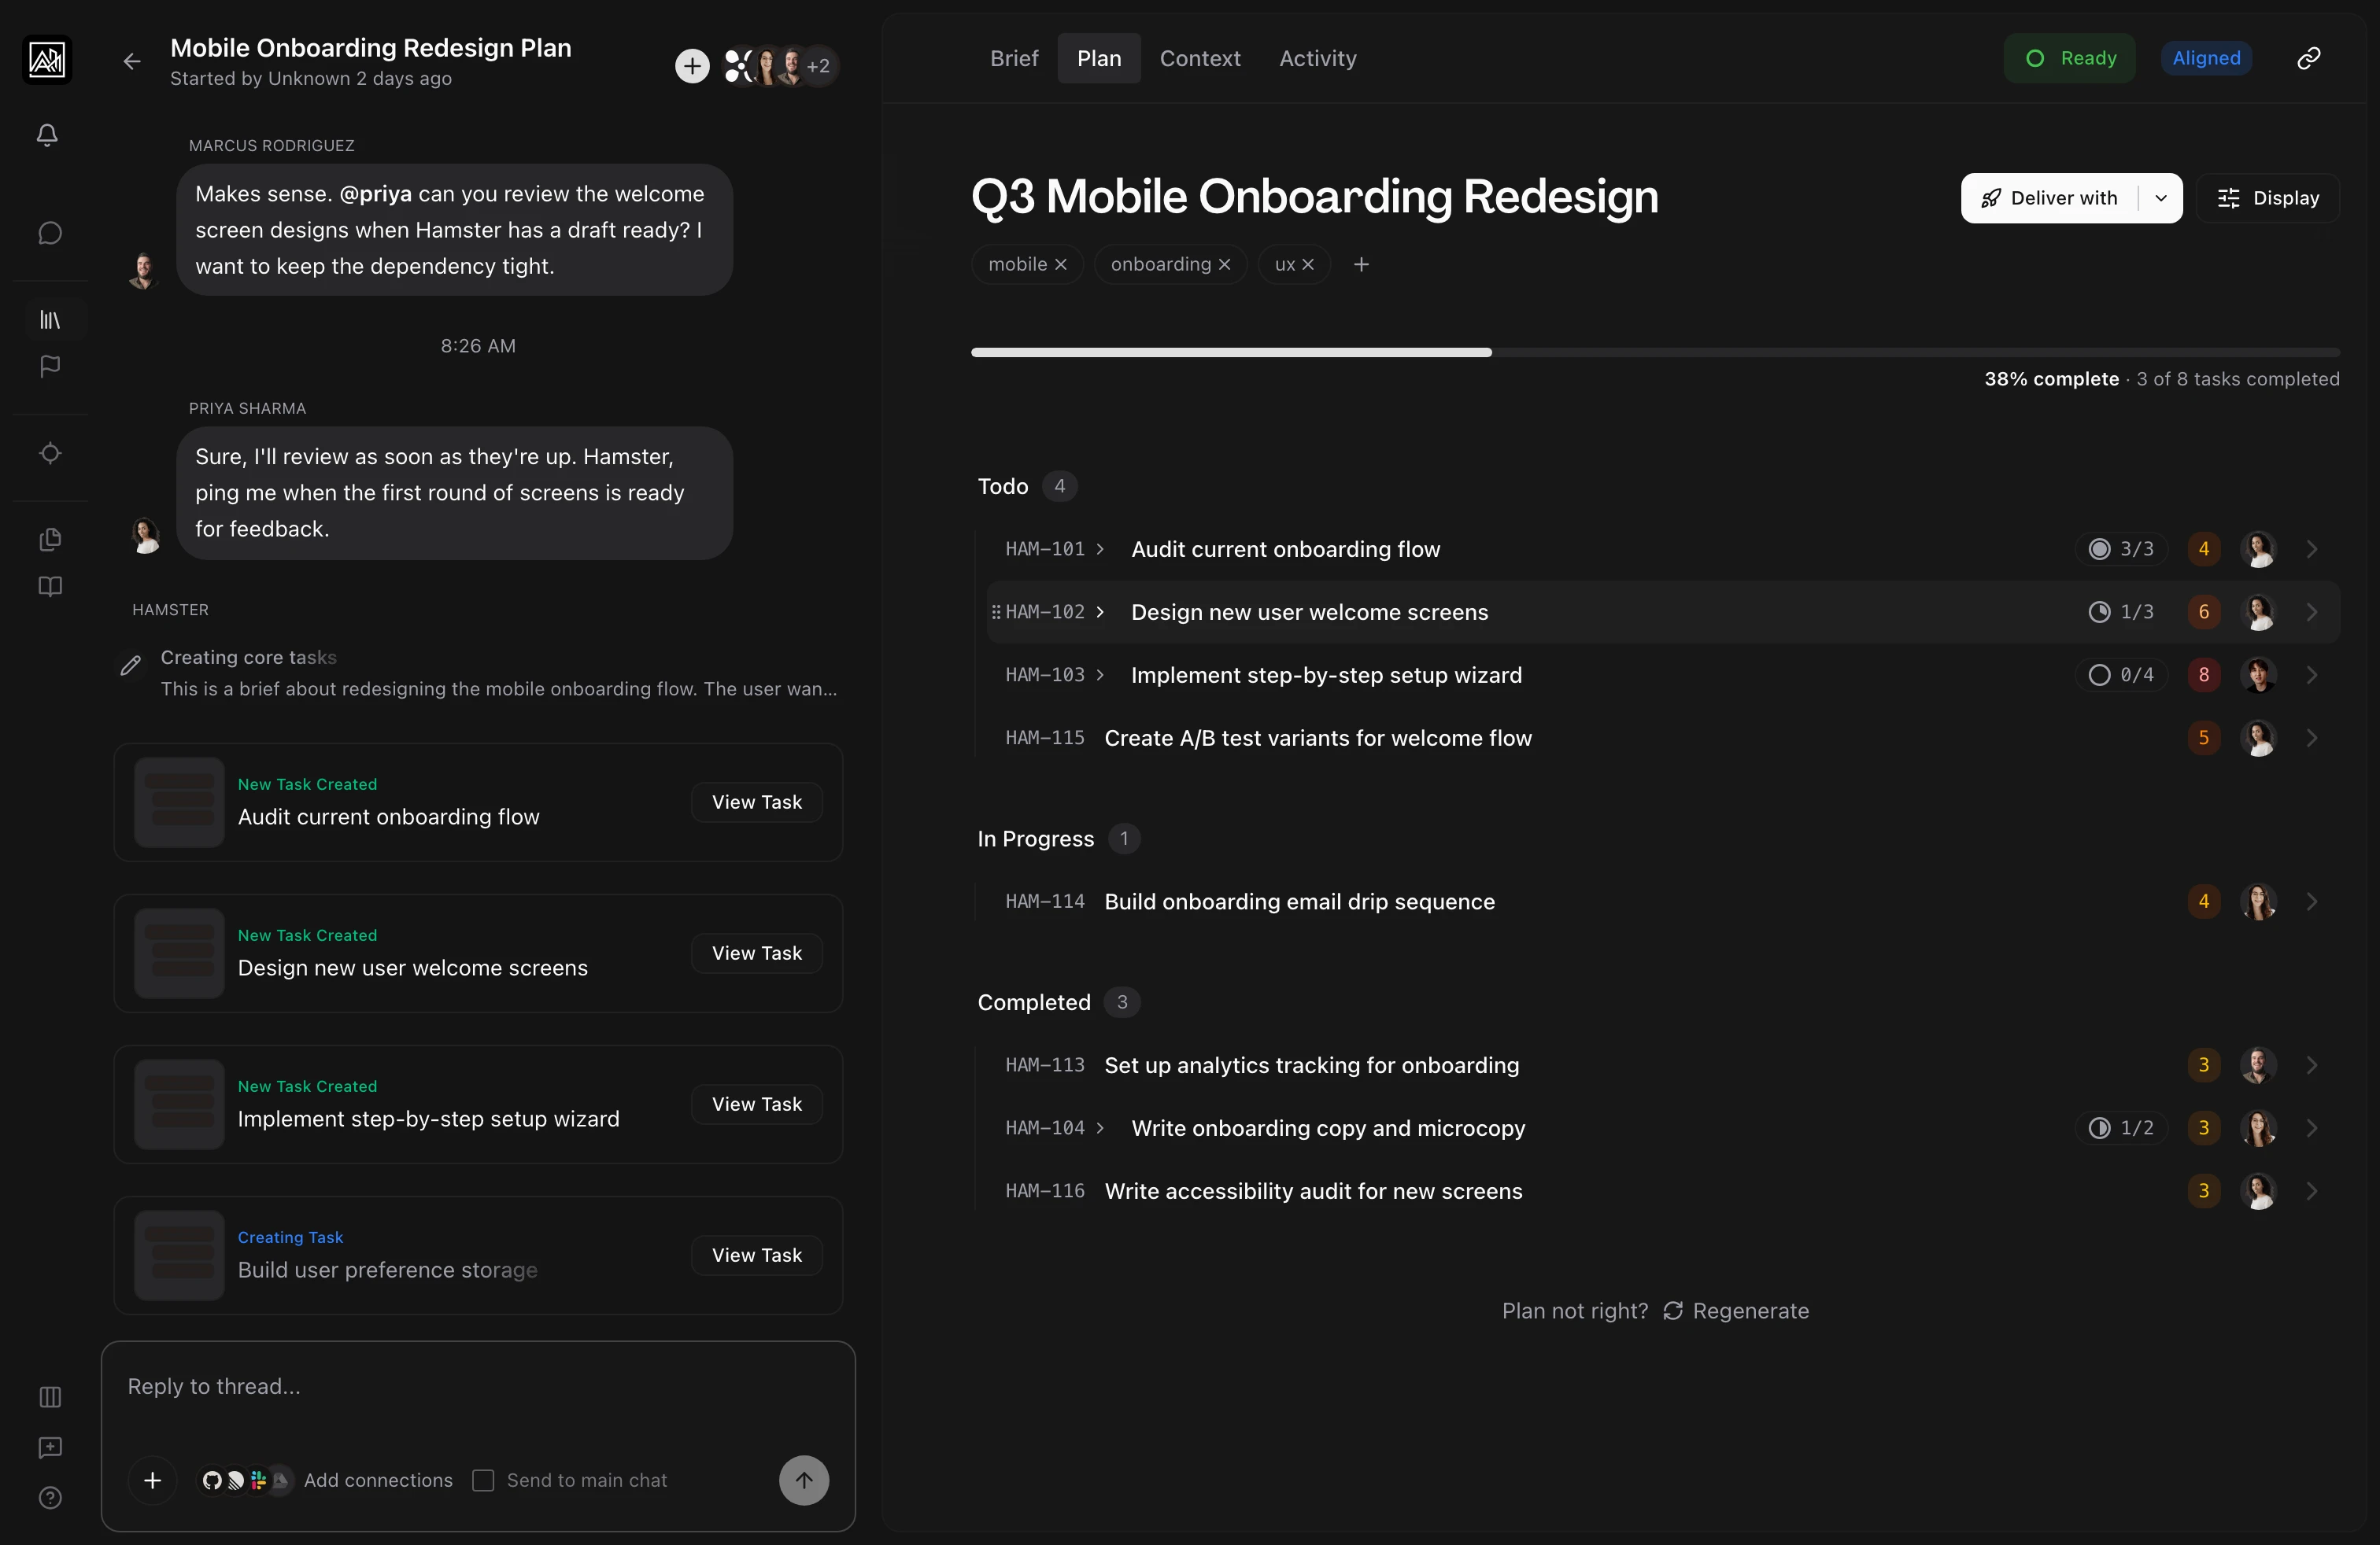Click the 38% completion progress bar
The image size is (2380, 1545).
[x=1650, y=352]
